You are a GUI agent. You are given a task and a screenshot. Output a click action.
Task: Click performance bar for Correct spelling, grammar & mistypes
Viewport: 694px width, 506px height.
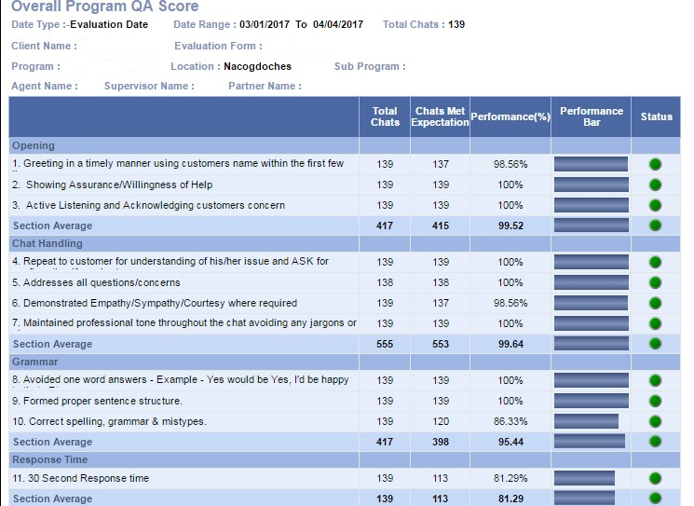(x=586, y=421)
